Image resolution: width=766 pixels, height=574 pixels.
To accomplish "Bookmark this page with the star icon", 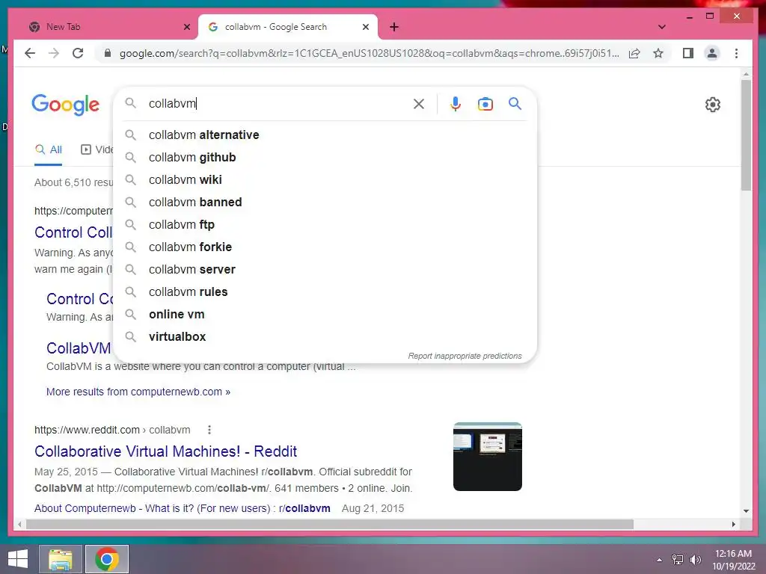I will 658,53.
